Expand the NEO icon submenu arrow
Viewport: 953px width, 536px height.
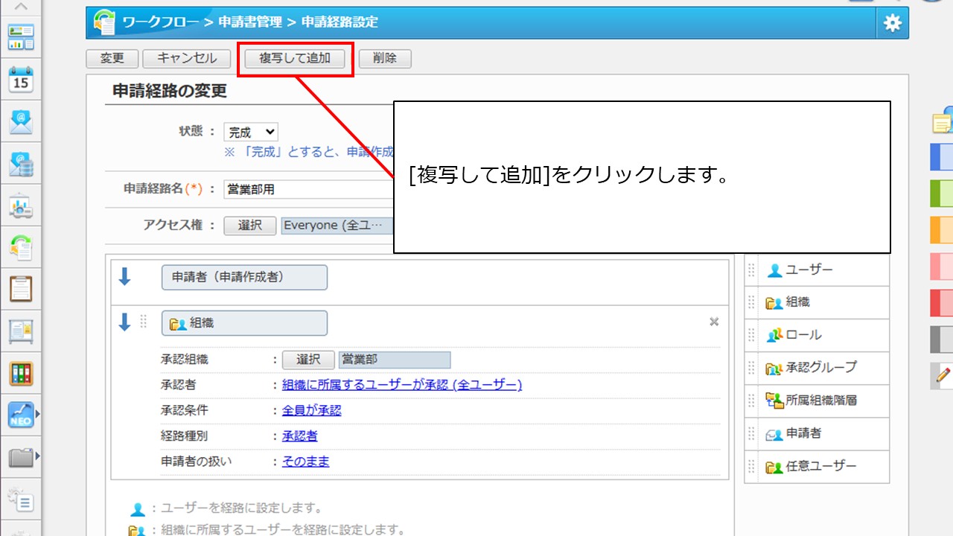pos(37,414)
